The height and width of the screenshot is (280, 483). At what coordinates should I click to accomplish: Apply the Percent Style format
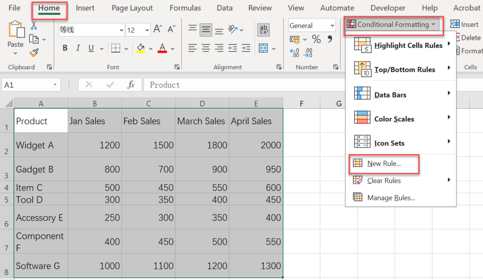[x=316, y=39]
